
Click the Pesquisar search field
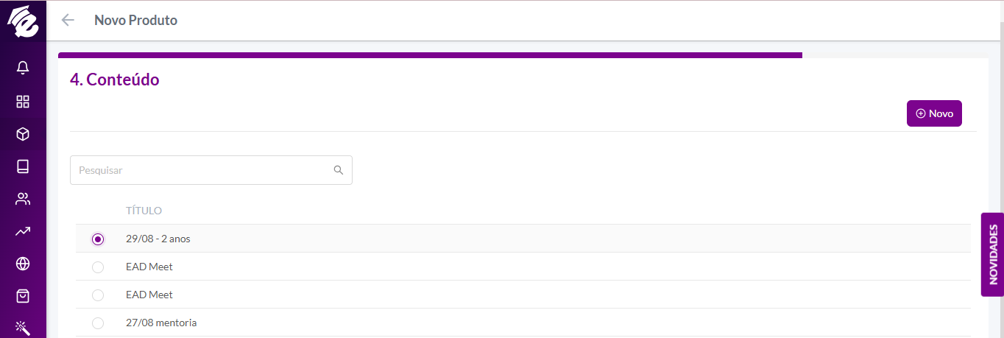pos(211,170)
